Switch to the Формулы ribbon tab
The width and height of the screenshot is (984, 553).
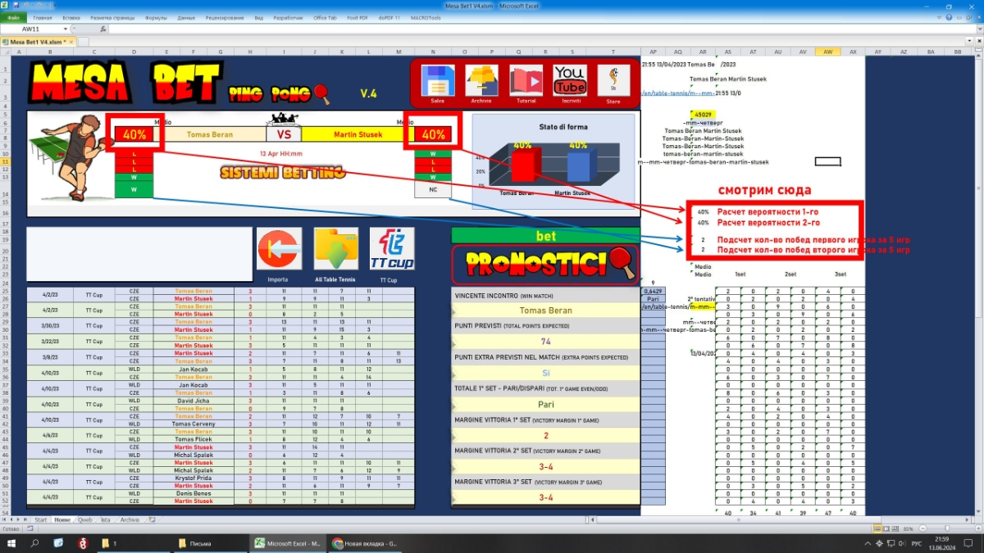pyautogui.click(x=156, y=17)
